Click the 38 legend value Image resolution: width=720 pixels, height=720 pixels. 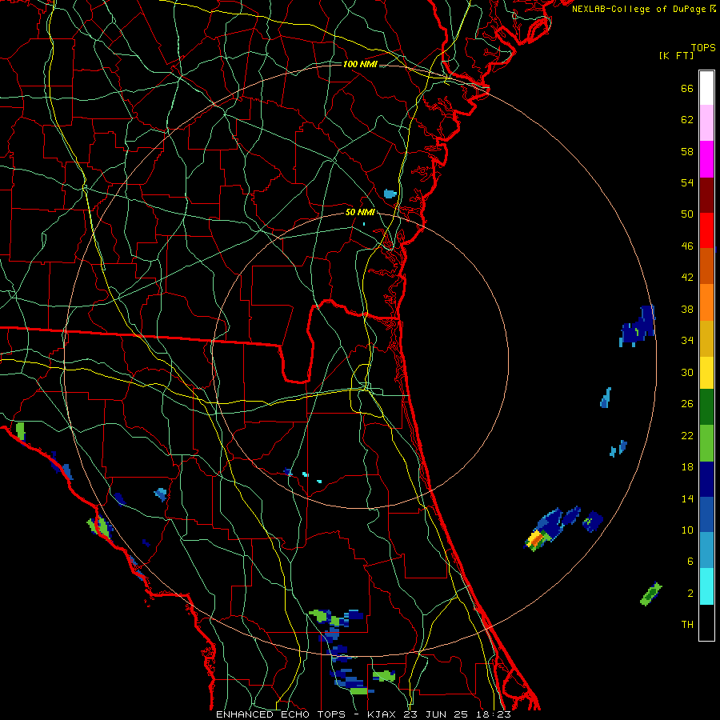(687, 309)
